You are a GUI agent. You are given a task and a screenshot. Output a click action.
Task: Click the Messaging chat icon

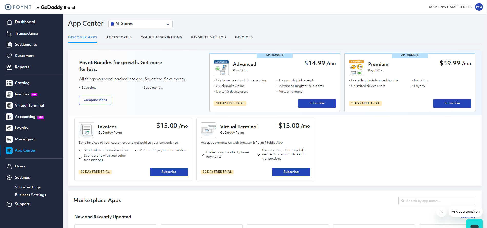click(x=9, y=139)
